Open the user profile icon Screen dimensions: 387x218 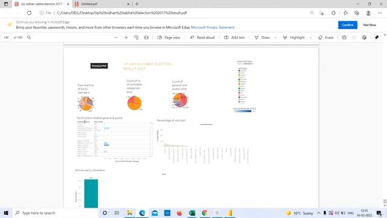[368, 13]
